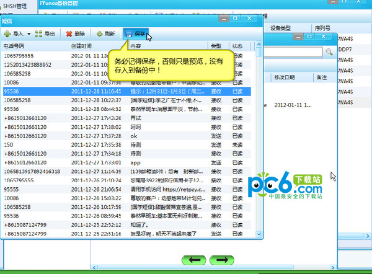Image resolution: width=372 pixels, height=274 pixels.
Task: Click the 修改日期 column header
Action: click(284, 77)
